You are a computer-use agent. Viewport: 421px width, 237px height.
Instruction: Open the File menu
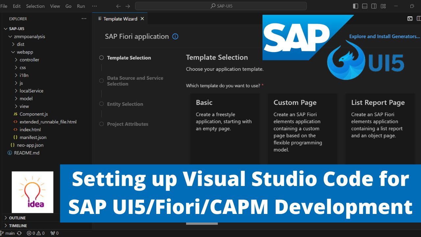[4, 6]
